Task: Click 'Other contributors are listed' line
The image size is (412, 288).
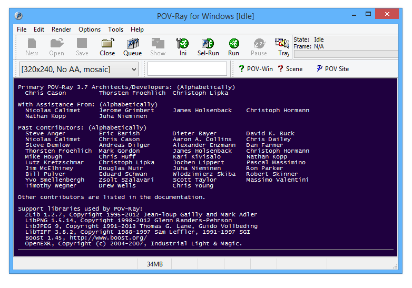Action: (x=111, y=197)
